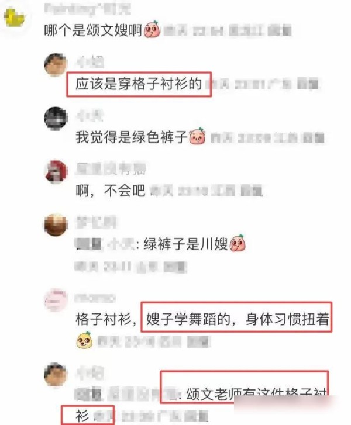
Task: Open blurred username above 啊，不会吧
Action: pyautogui.click(x=111, y=169)
